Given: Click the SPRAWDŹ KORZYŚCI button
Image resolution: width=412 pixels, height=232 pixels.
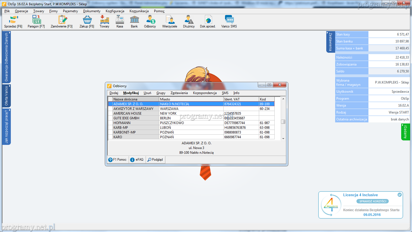Looking at the screenshot, I should [373, 201].
